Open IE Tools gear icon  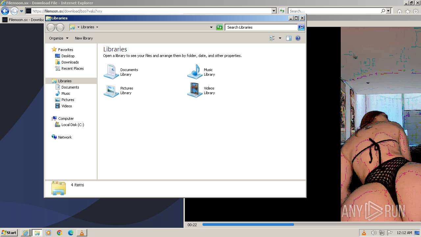click(416, 12)
